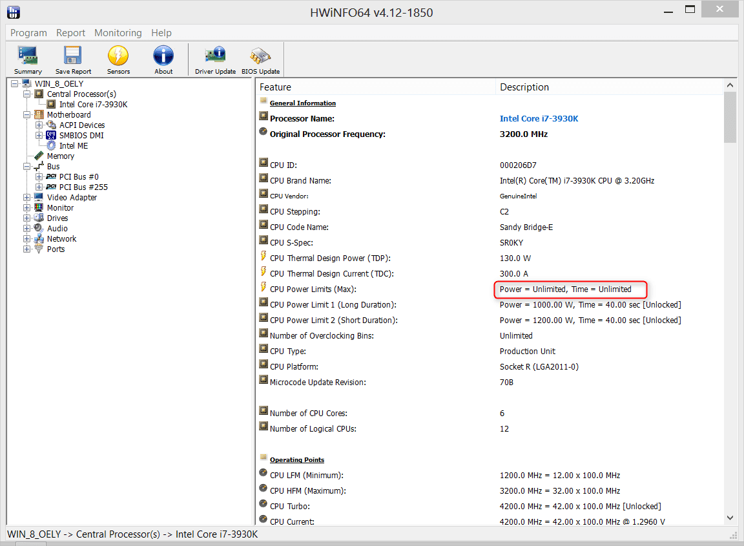Image resolution: width=744 pixels, height=546 pixels.
Task: Select the CPU Code Name row
Action: 490,227
